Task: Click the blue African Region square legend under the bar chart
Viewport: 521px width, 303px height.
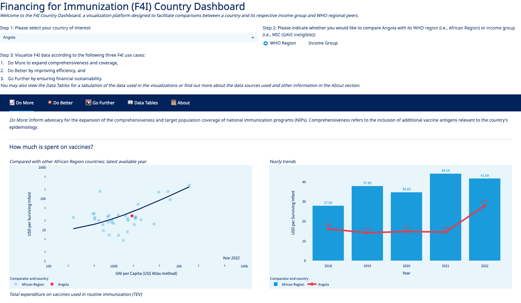Action: click(x=276, y=284)
